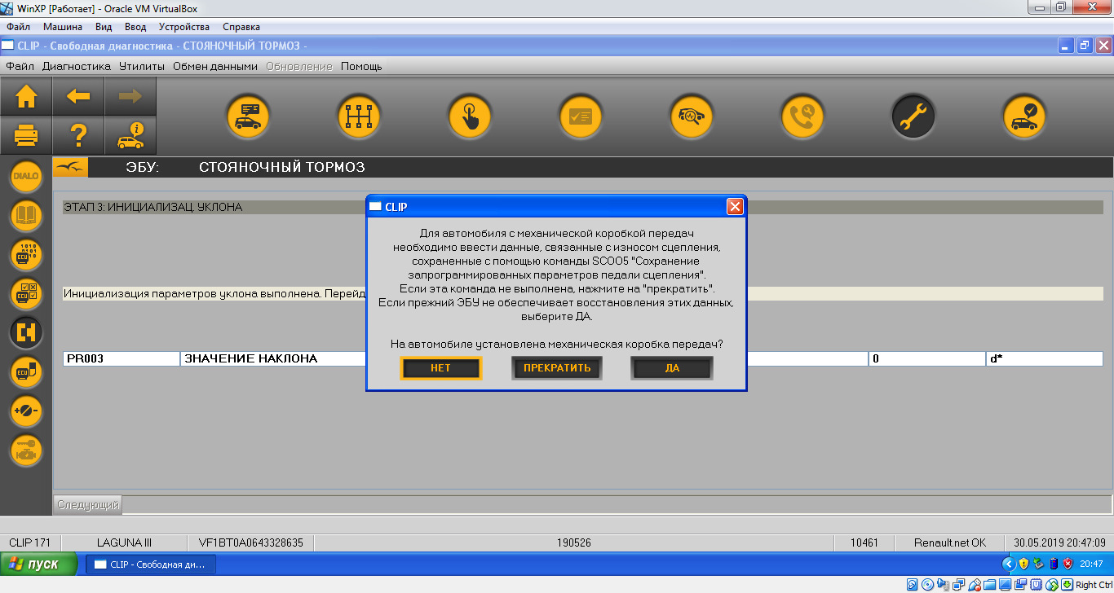Viewport: 1114px width, 593px height.
Task: Open VirtualBox Ввод menu
Action: tap(135, 27)
